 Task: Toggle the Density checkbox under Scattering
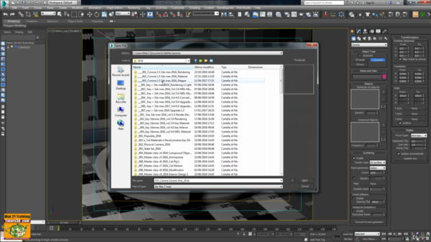tap(354, 178)
